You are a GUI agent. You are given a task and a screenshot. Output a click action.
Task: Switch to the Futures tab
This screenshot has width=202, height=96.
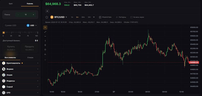tap(30, 4)
